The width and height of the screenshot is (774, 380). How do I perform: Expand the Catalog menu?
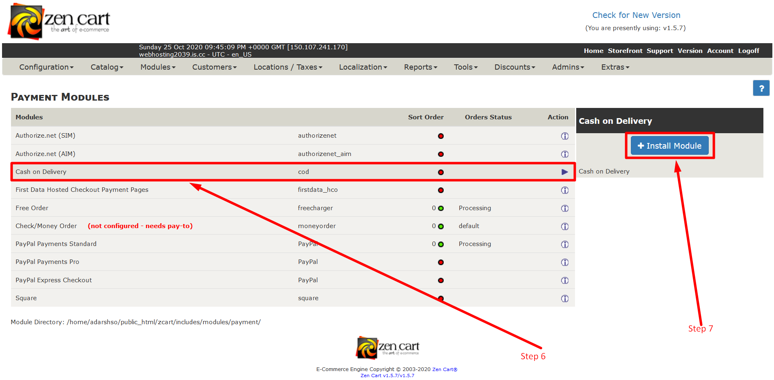pos(107,67)
